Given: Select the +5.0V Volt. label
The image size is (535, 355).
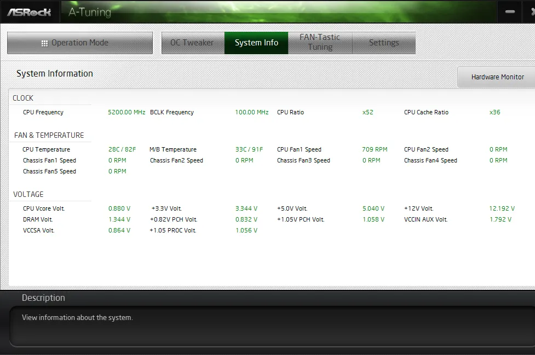Looking at the screenshot, I should point(292,208).
